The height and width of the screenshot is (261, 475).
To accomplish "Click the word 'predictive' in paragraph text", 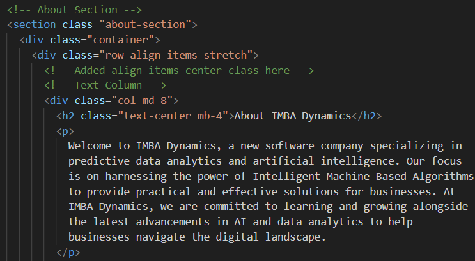I will (x=99, y=161).
